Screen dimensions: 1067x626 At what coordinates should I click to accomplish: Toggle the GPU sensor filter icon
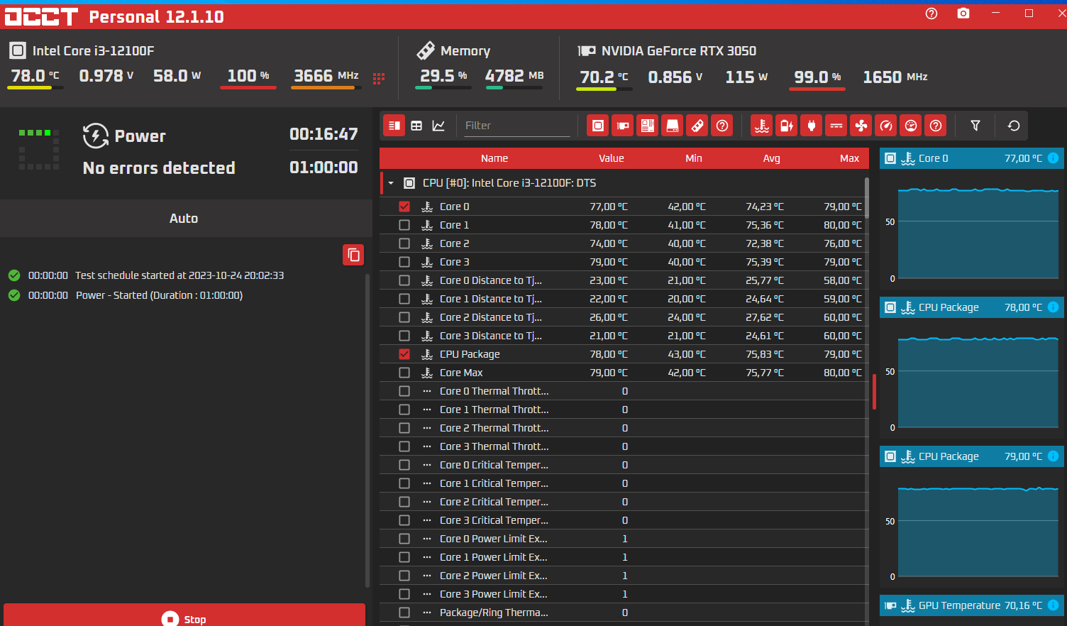pos(623,126)
